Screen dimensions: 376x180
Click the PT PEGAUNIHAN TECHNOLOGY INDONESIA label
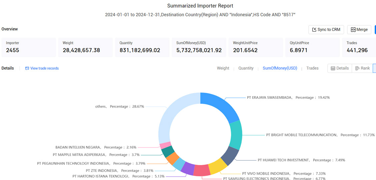[x=91, y=163]
